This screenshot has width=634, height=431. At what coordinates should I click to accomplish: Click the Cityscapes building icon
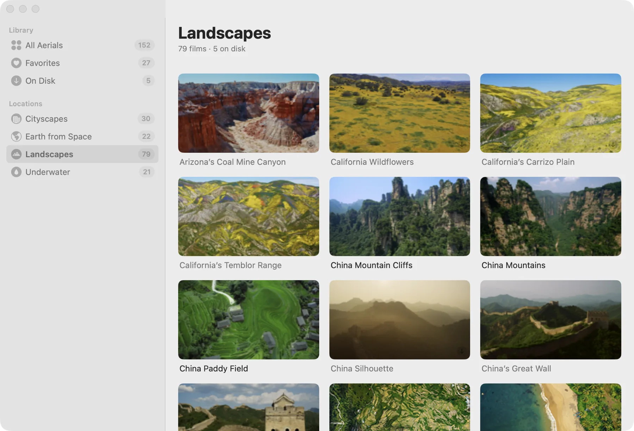pos(16,119)
